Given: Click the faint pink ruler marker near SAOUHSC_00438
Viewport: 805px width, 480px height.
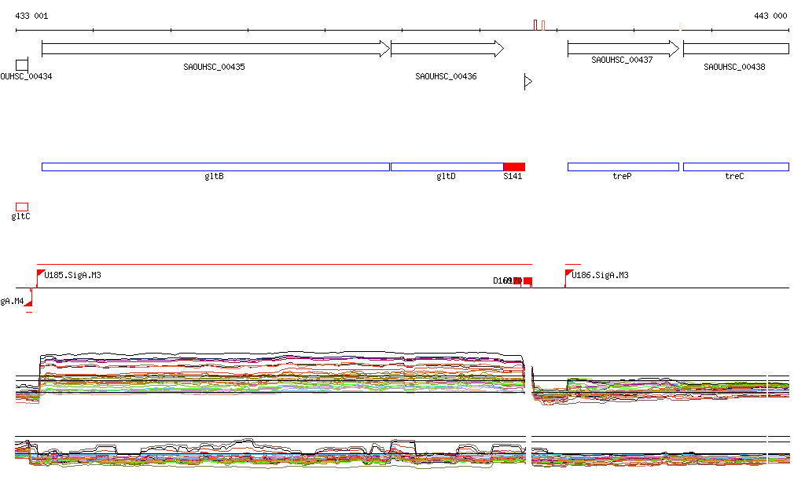Looking at the screenshot, I should [680, 27].
